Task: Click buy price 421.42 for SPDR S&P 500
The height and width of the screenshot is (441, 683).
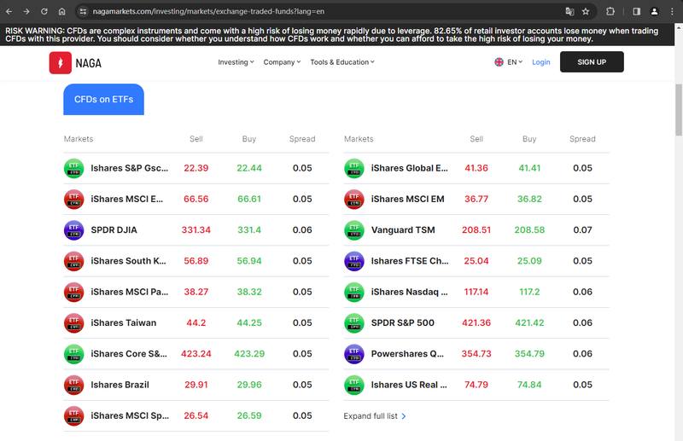Action: pos(529,322)
